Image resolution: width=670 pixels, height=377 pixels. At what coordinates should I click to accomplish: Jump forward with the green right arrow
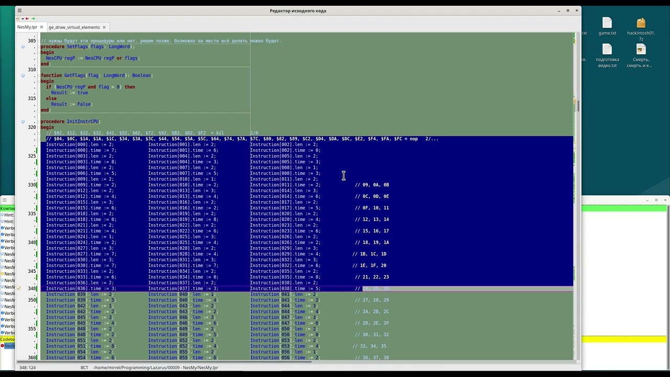pos(33,19)
